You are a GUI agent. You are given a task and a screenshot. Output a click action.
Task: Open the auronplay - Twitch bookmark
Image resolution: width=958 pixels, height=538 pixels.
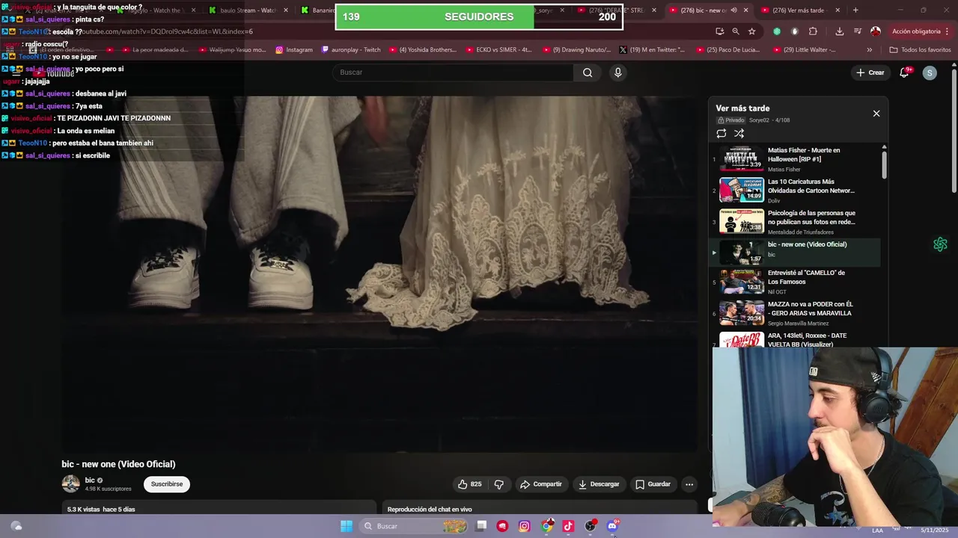[351, 50]
